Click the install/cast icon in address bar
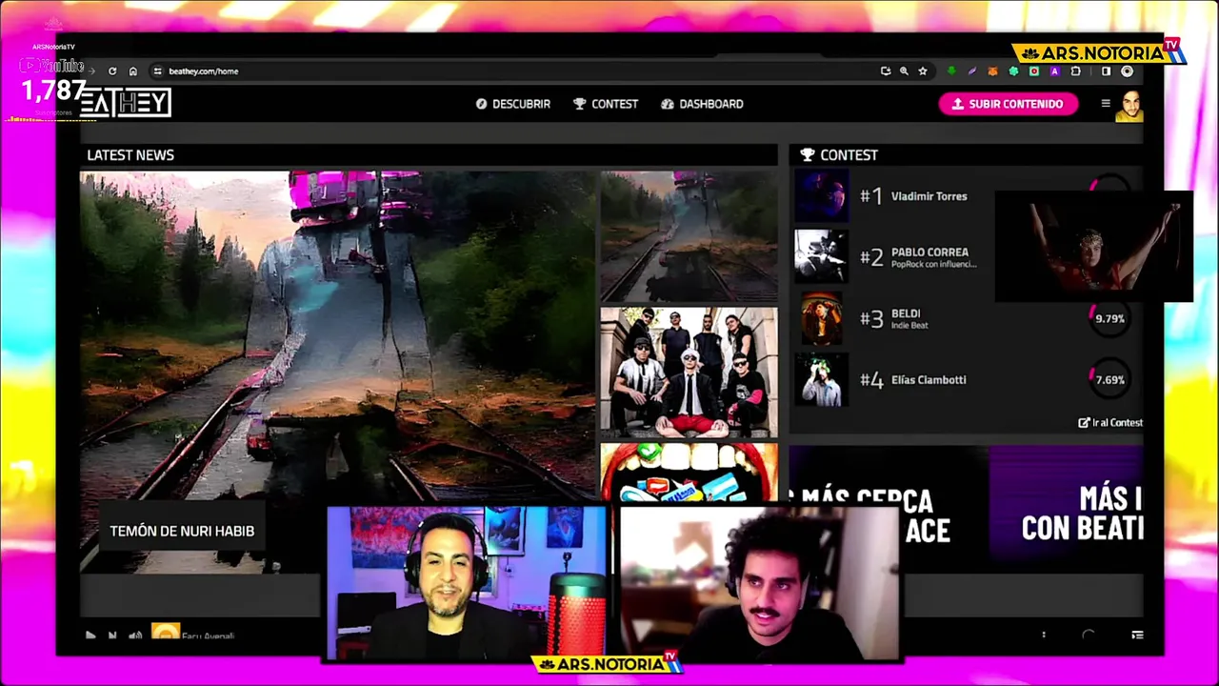This screenshot has width=1219, height=686. (886, 71)
